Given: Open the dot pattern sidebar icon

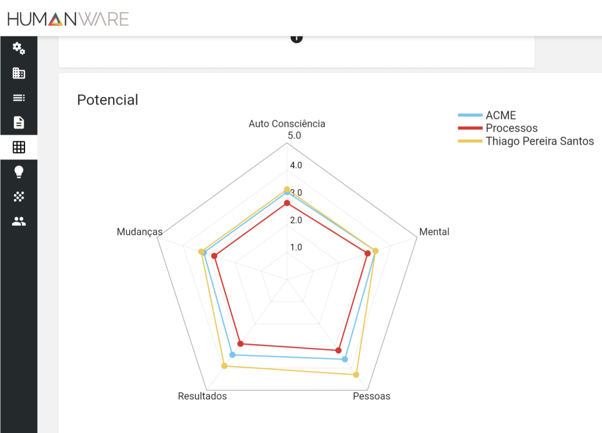Looking at the screenshot, I should point(18,196).
